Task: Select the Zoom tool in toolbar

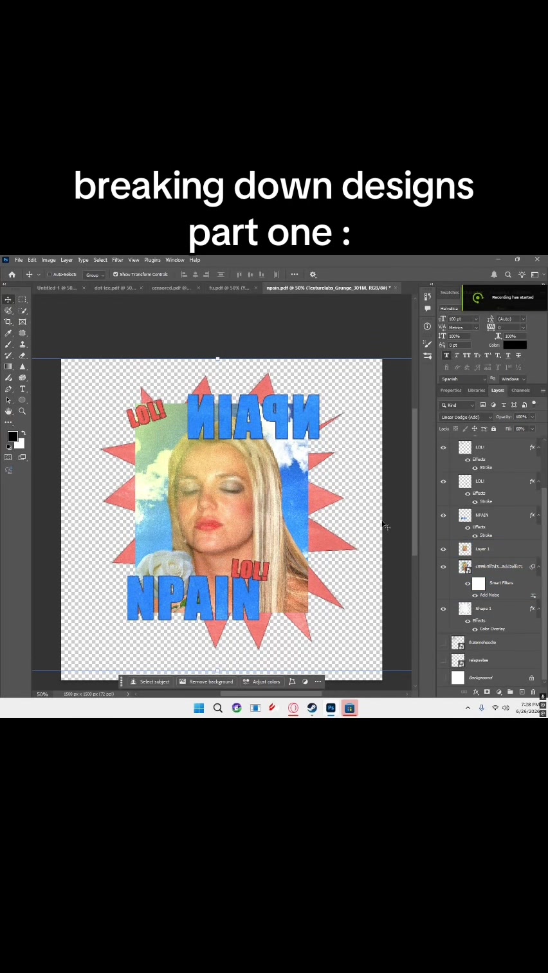Action: coord(23,411)
